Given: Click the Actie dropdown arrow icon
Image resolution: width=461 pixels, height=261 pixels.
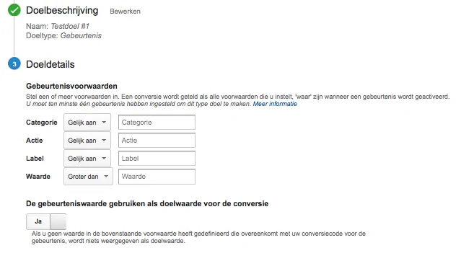Looking at the screenshot, I should tap(104, 140).
